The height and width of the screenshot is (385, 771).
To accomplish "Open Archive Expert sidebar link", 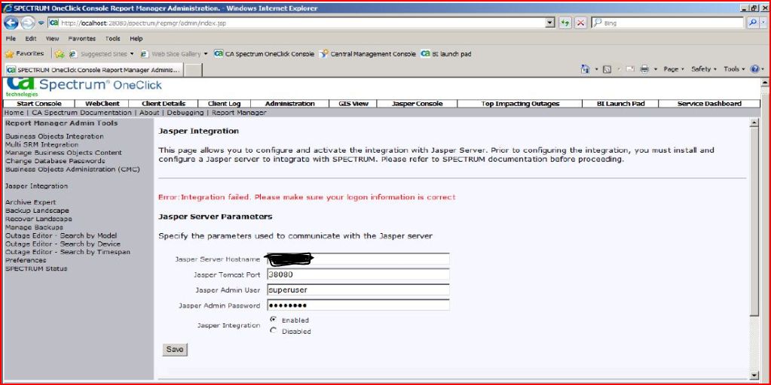I will [x=30, y=202].
